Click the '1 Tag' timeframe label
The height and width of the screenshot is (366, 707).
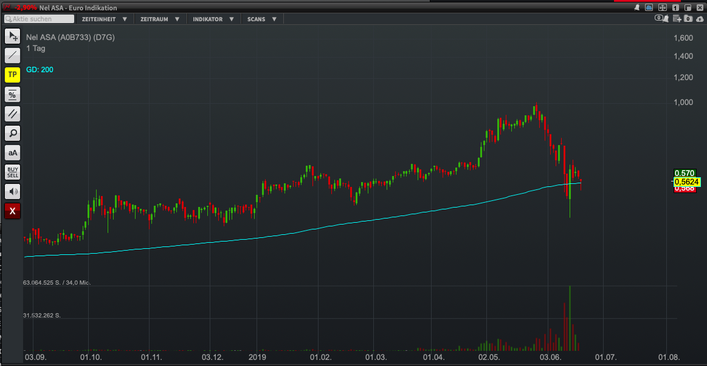[36, 49]
